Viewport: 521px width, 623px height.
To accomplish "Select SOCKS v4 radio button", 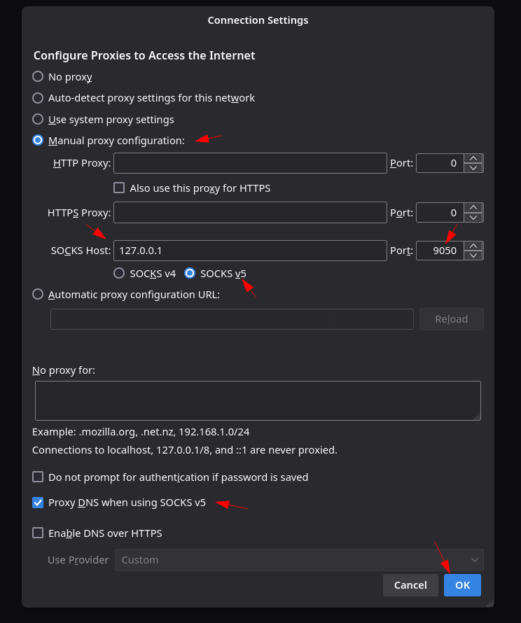I will (x=119, y=273).
